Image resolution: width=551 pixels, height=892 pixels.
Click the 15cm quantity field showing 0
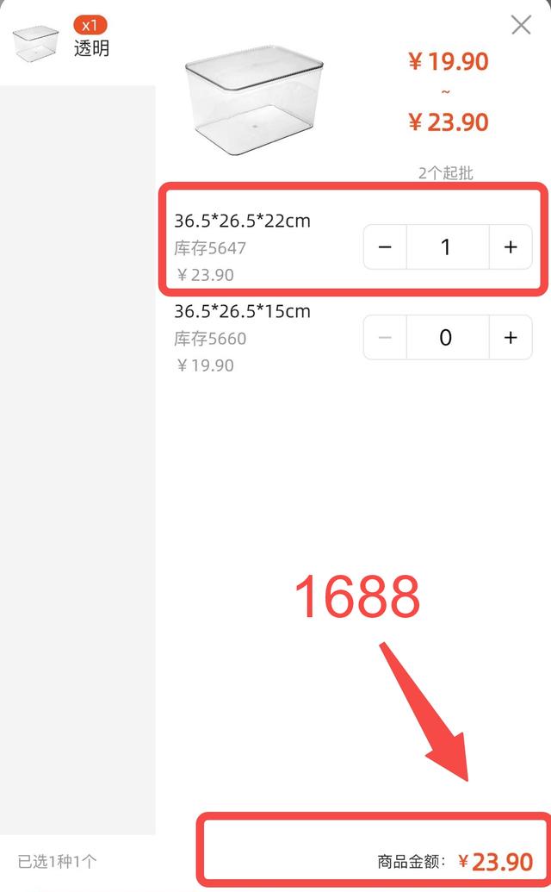coord(448,337)
